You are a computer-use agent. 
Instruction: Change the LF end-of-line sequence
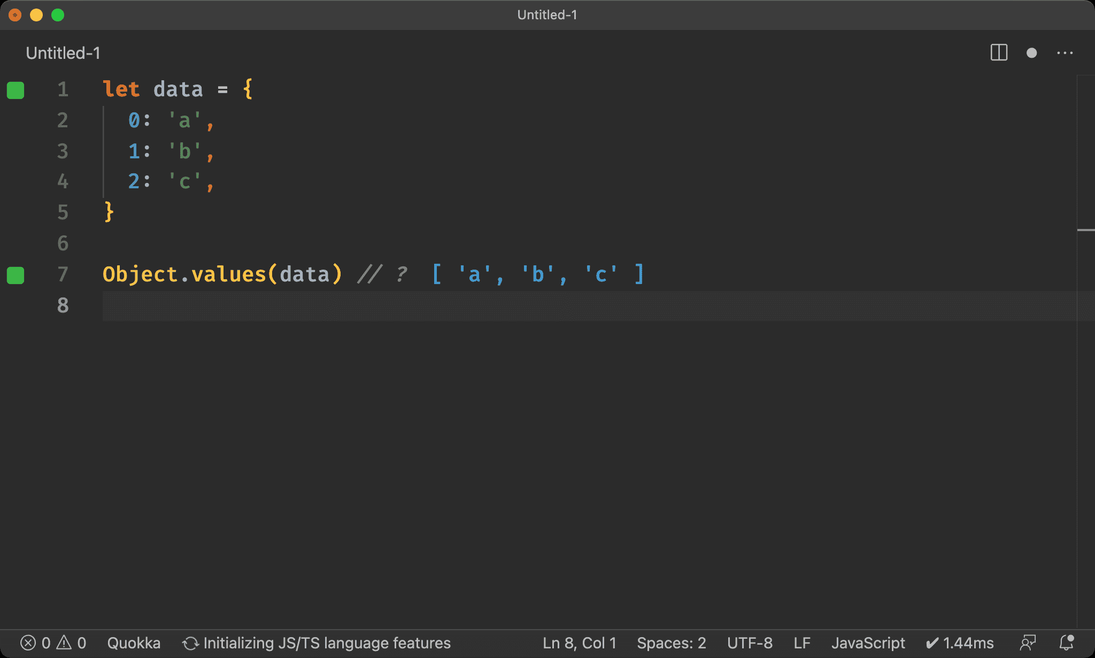(x=802, y=642)
